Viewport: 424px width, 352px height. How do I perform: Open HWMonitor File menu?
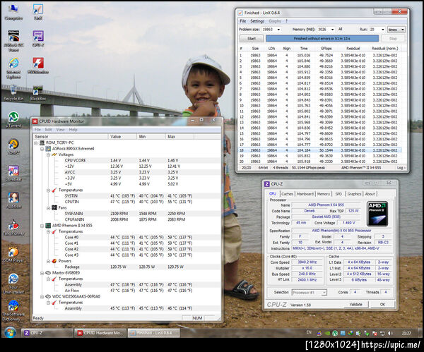[x=37, y=130]
